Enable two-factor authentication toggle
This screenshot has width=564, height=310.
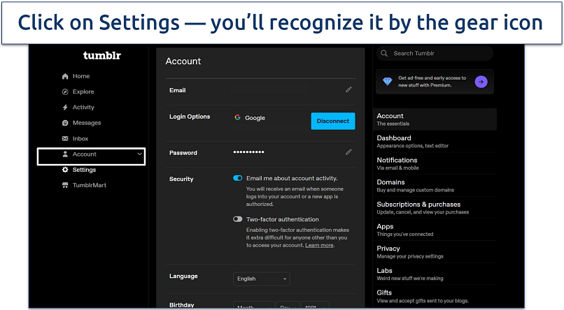[238, 219]
